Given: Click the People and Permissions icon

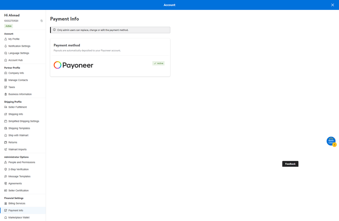Looking at the screenshot, I should tap(6, 162).
